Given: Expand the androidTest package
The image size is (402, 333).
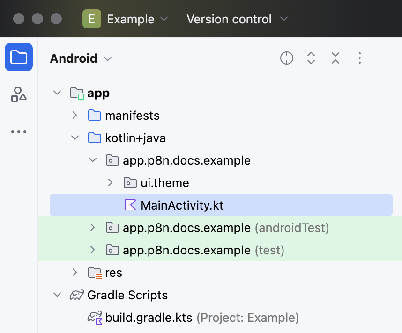Looking at the screenshot, I should (93, 228).
